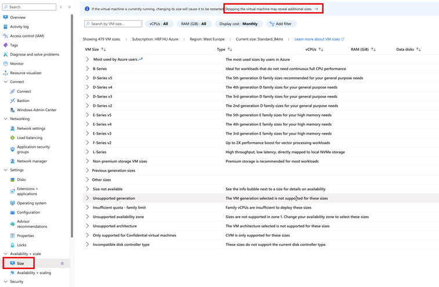Open the Display cost Monthly filter

pos(238,24)
